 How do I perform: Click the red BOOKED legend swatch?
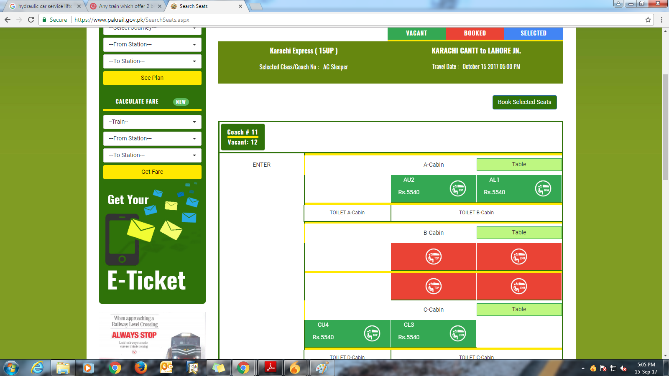[x=475, y=33]
